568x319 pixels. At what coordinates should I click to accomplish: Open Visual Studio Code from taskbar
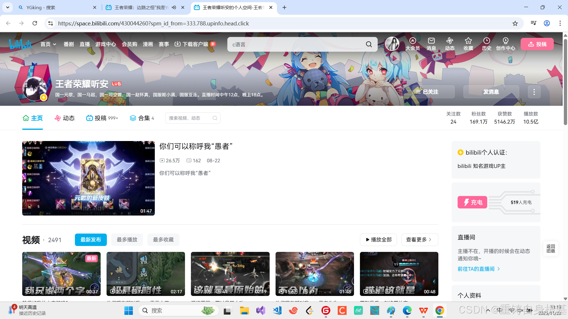pos(277,310)
